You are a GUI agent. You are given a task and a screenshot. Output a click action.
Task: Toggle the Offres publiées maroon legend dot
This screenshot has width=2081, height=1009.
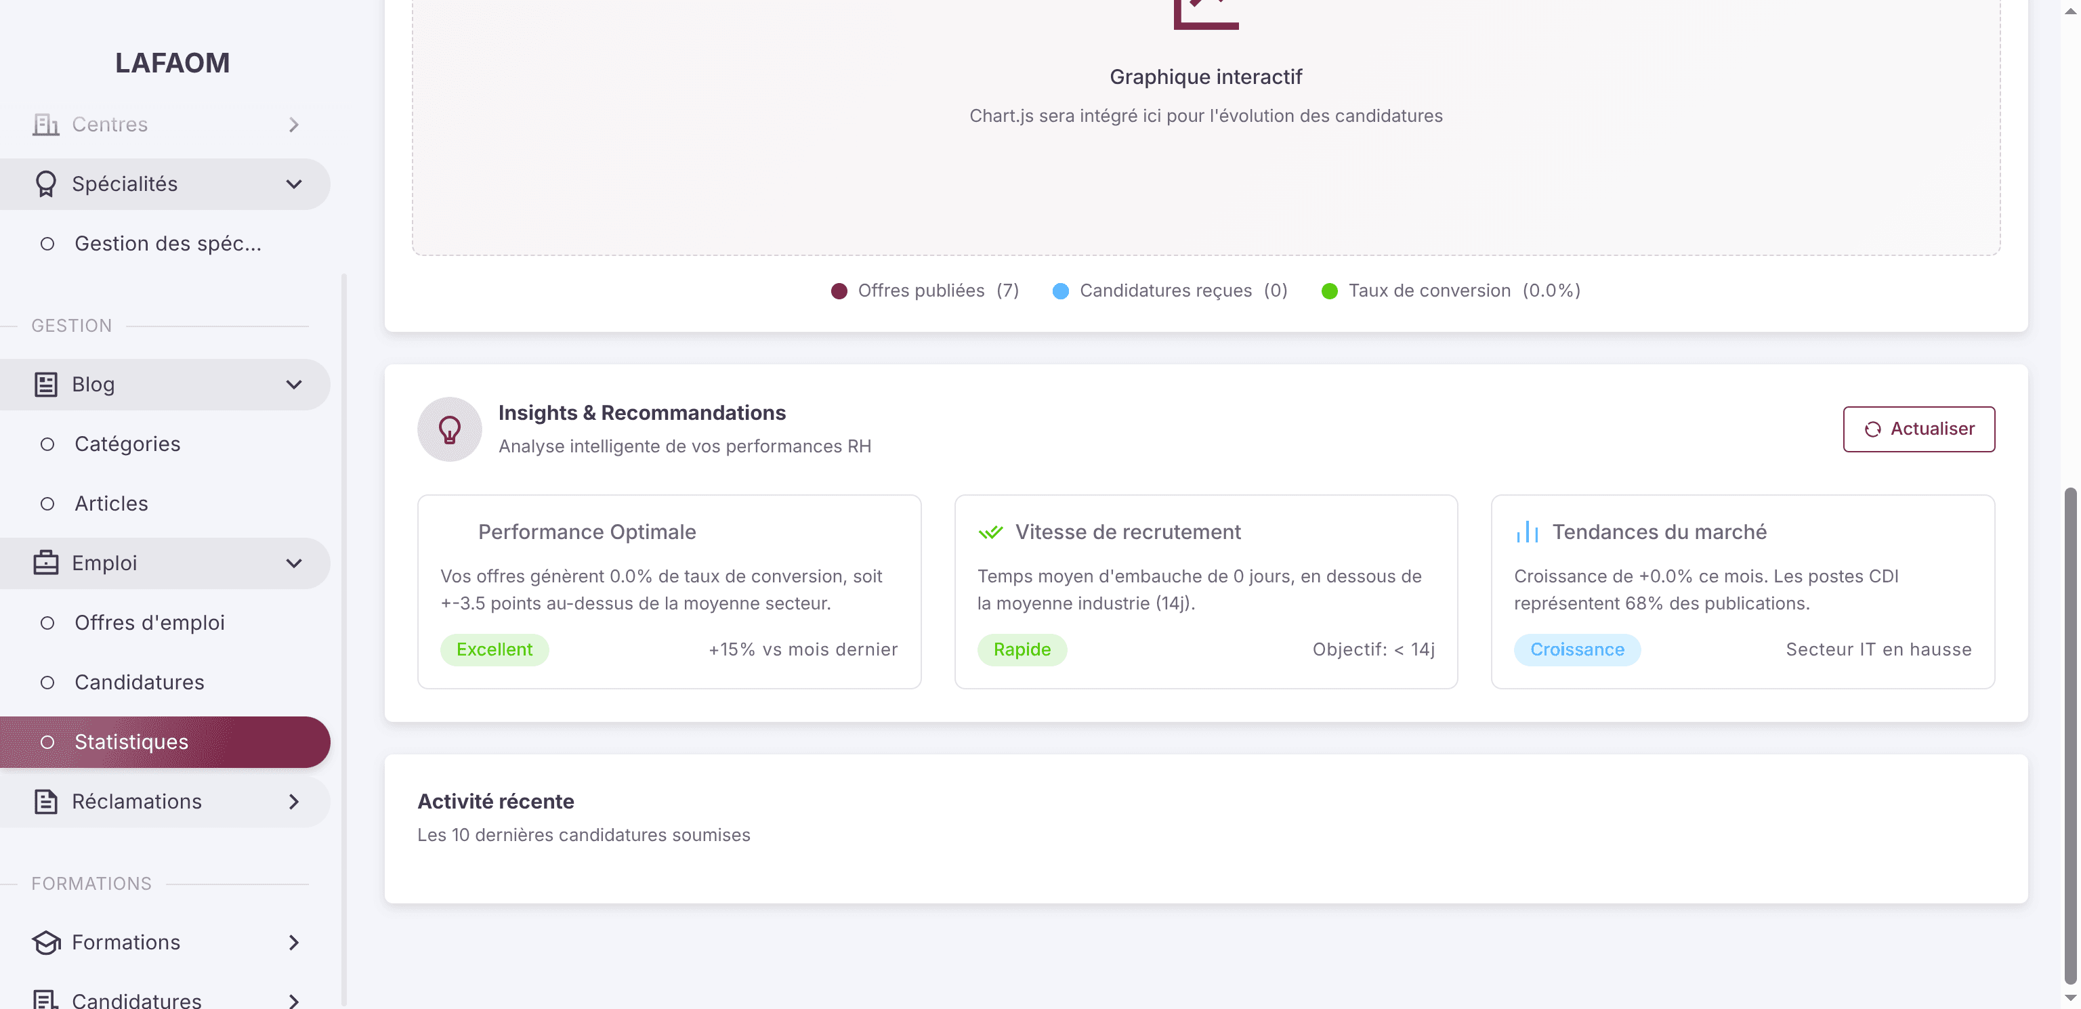click(x=839, y=291)
